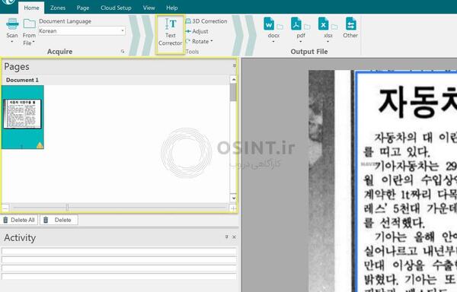Click the Pages scrollbar up arrow
The height and width of the screenshot is (292, 457).
[x=234, y=79]
